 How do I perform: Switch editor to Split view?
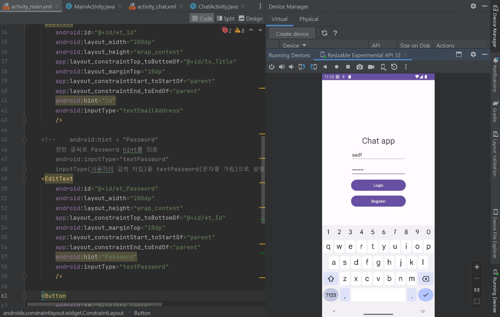(x=225, y=18)
